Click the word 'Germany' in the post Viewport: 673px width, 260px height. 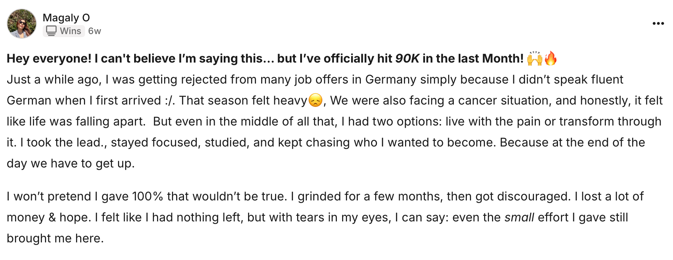point(390,79)
